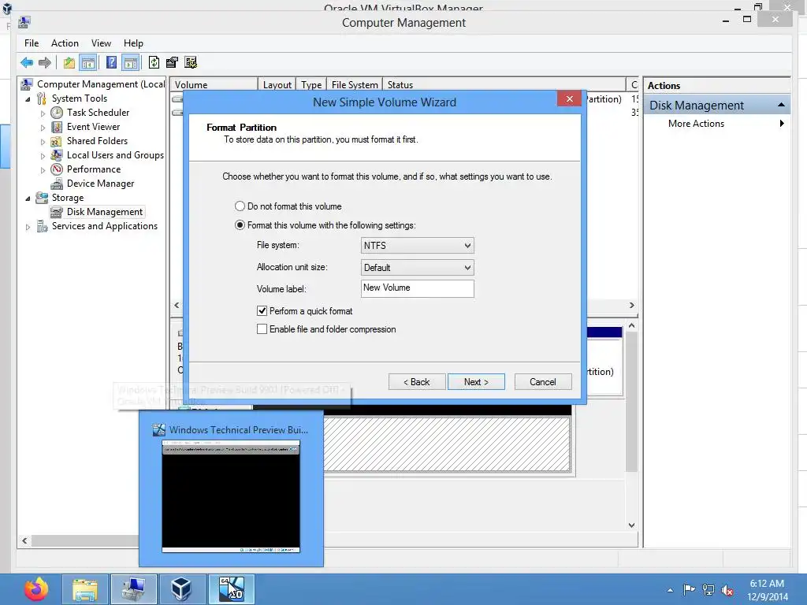Image resolution: width=807 pixels, height=605 pixels.
Task: Click console tree scroll left arrow
Action: coord(24,540)
